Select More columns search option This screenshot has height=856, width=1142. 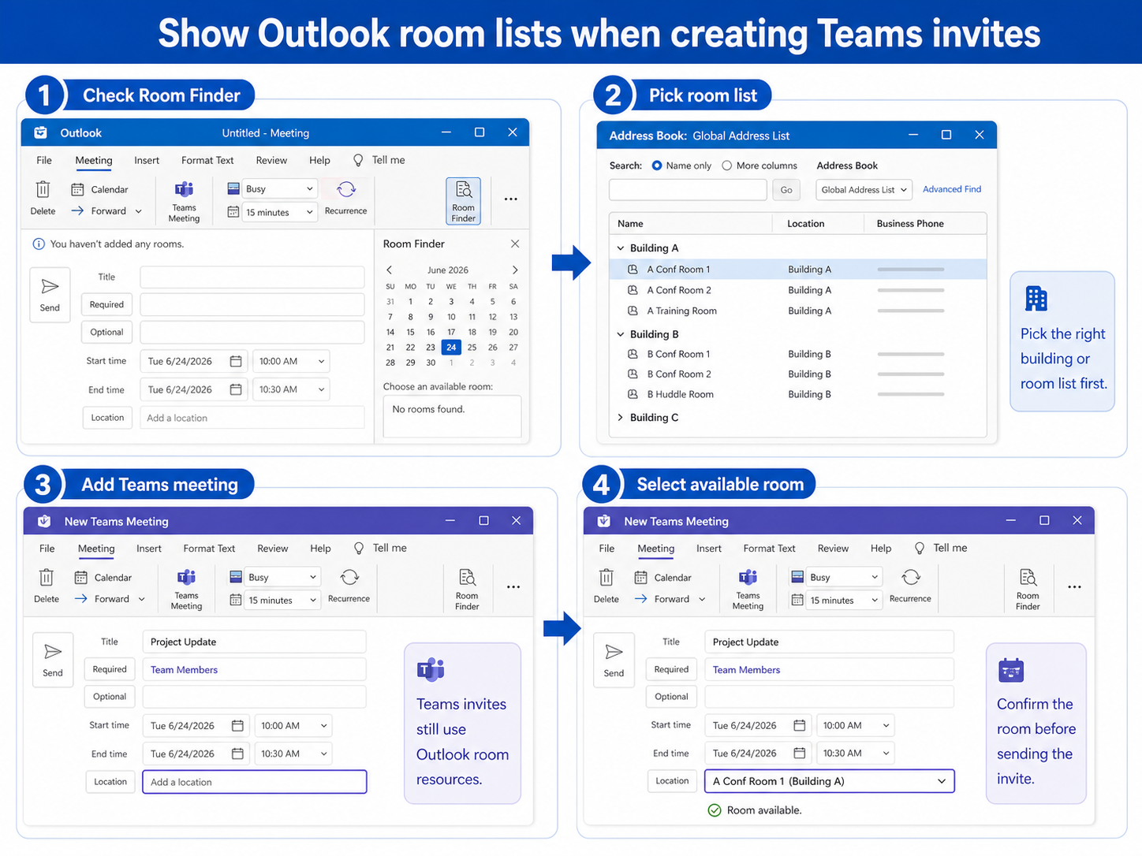(x=727, y=166)
